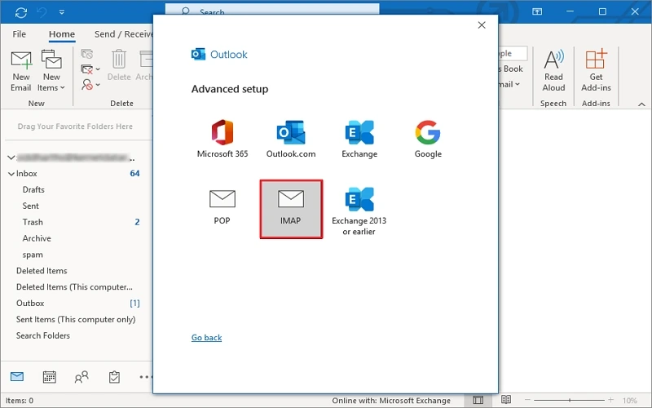The height and width of the screenshot is (408, 652).
Task: Open the Drafts folder
Action: pos(33,189)
